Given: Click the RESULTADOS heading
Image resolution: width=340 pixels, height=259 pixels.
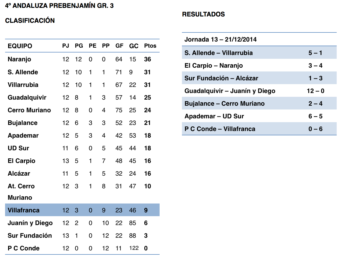Looking at the screenshot, I should click(203, 14).
